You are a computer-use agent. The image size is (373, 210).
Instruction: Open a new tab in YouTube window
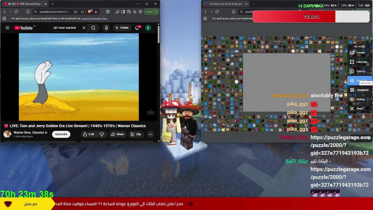(52, 4)
